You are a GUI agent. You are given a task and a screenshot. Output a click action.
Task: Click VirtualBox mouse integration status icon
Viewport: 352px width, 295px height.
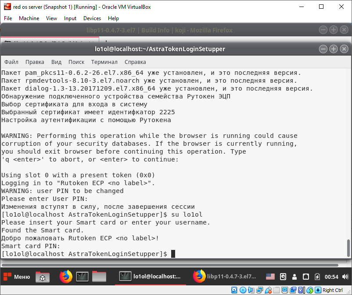[x=310, y=290]
